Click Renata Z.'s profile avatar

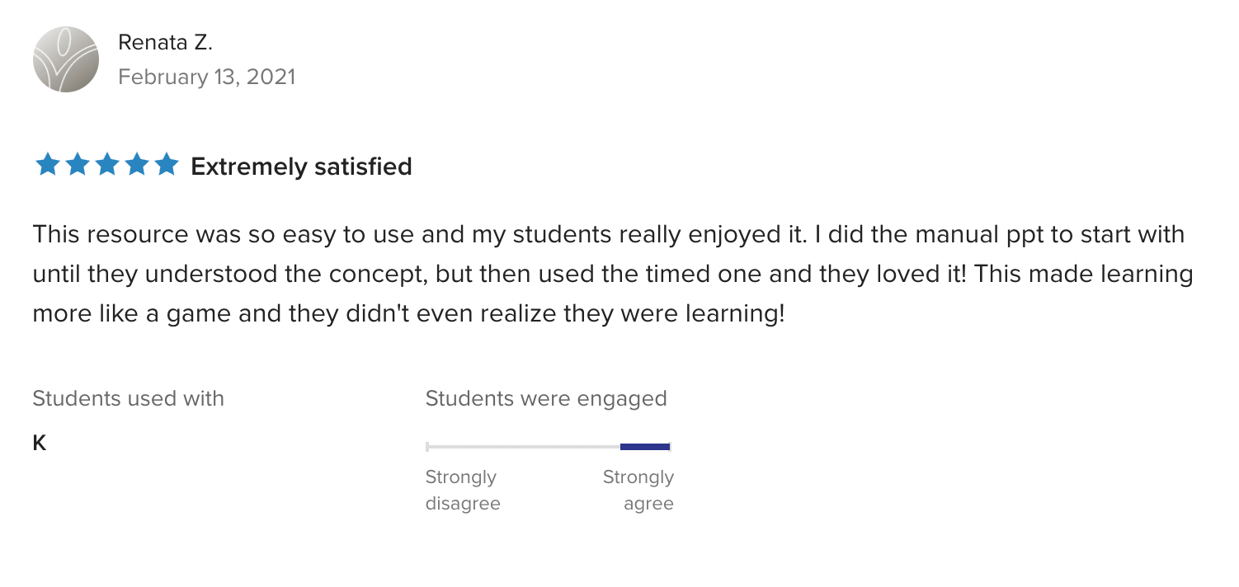[66, 59]
